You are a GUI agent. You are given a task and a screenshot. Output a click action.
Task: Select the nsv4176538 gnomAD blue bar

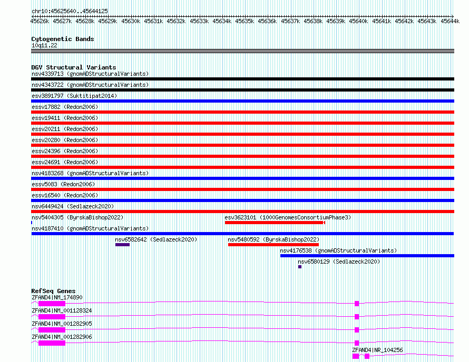pos(367,256)
